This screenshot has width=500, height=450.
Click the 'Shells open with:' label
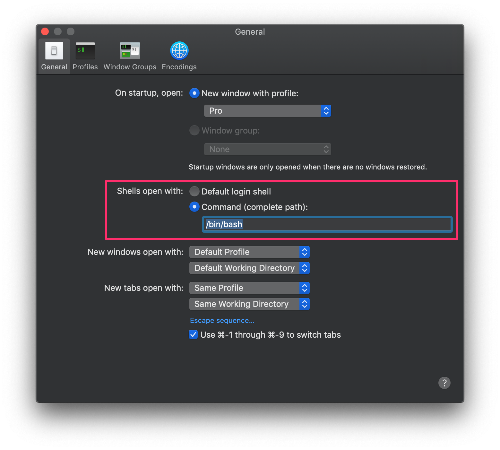click(x=150, y=191)
